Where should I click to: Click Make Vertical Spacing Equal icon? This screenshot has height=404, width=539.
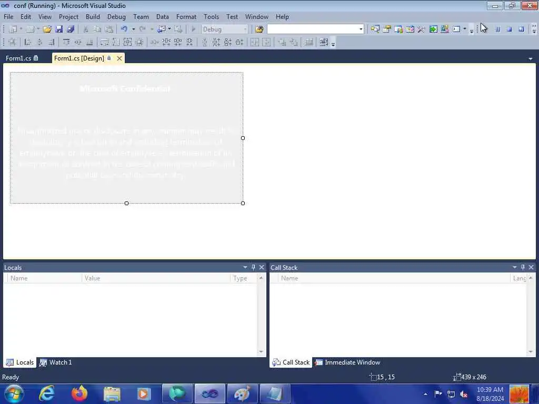pyautogui.click(x=205, y=42)
